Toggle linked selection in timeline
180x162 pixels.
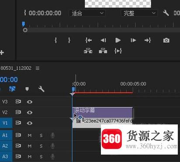tap(12, 89)
